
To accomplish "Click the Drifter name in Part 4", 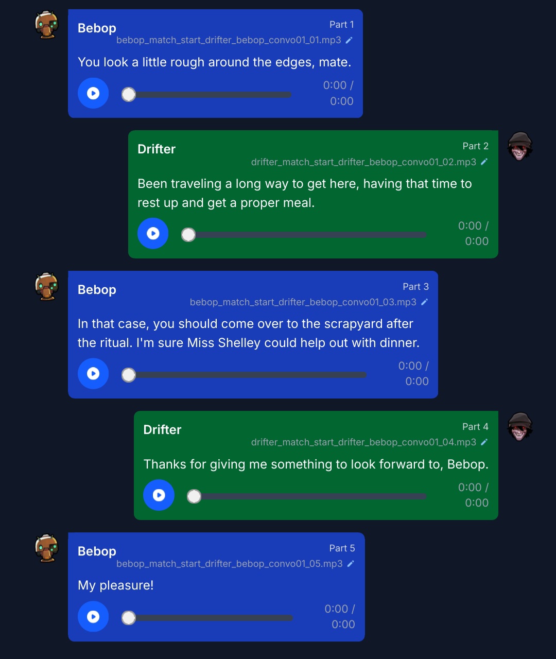I will [x=162, y=430].
